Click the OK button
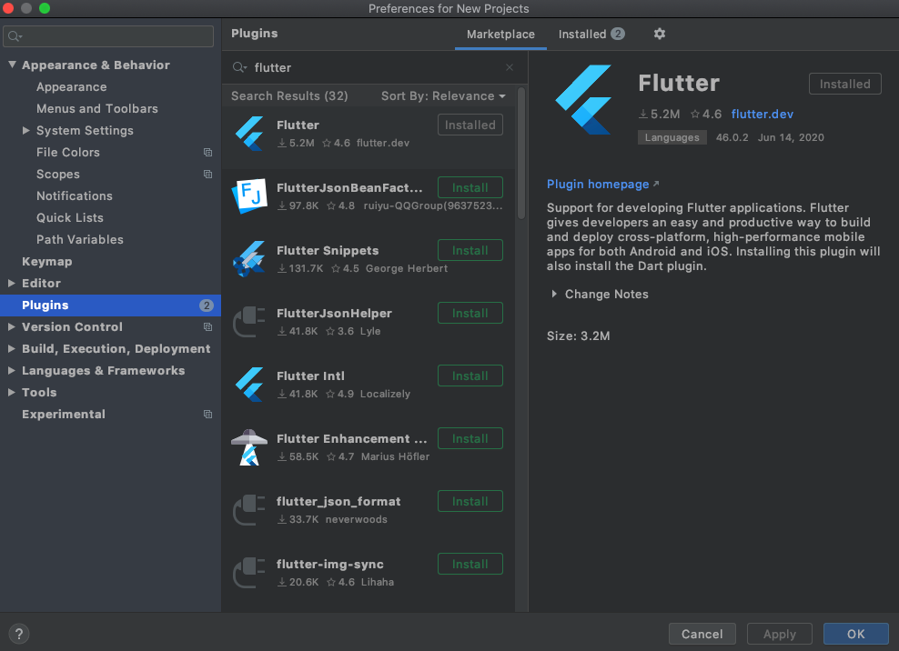 (x=856, y=634)
